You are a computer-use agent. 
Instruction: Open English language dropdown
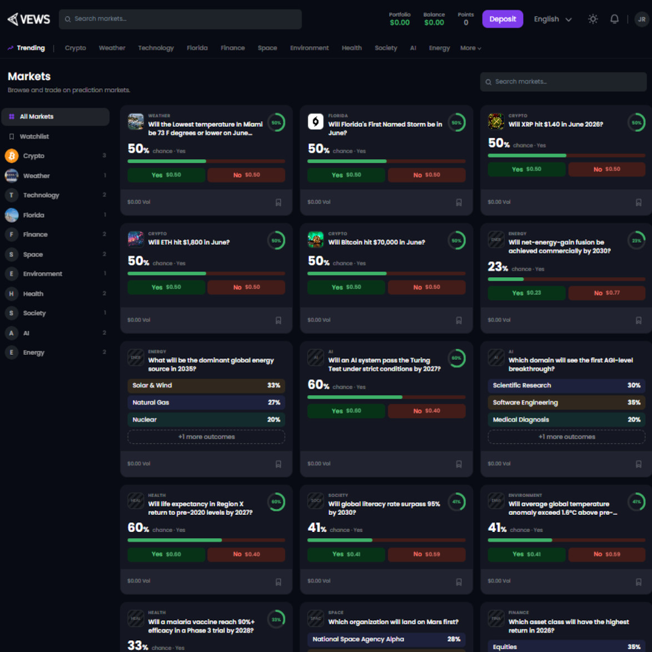point(553,19)
